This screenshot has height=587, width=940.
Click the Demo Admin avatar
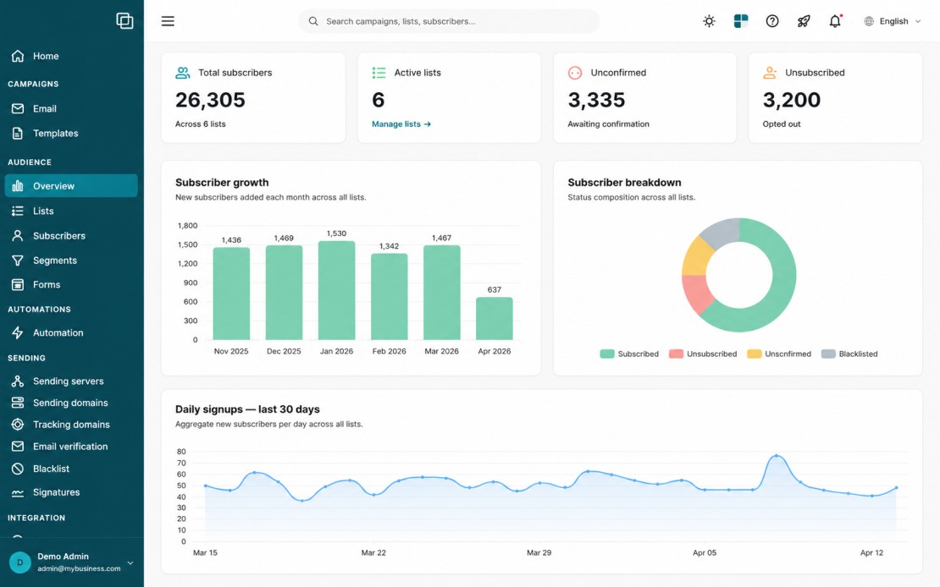click(19, 562)
